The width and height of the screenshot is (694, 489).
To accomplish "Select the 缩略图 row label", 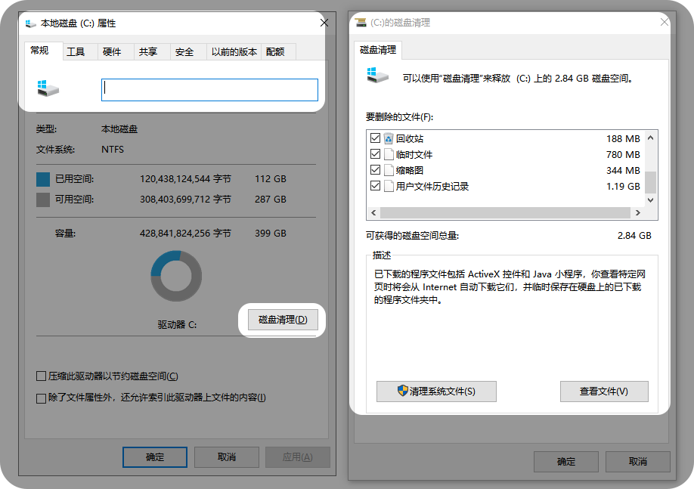I will [410, 170].
